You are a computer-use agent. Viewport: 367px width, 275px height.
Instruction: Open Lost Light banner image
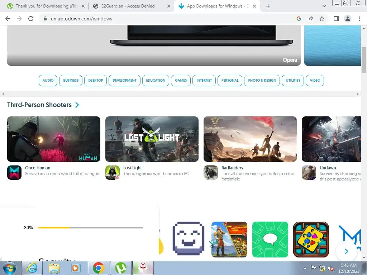(x=152, y=139)
